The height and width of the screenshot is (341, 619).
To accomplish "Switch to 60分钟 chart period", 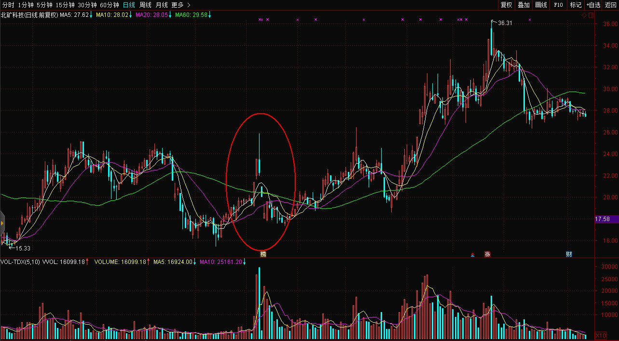I will [x=109, y=5].
